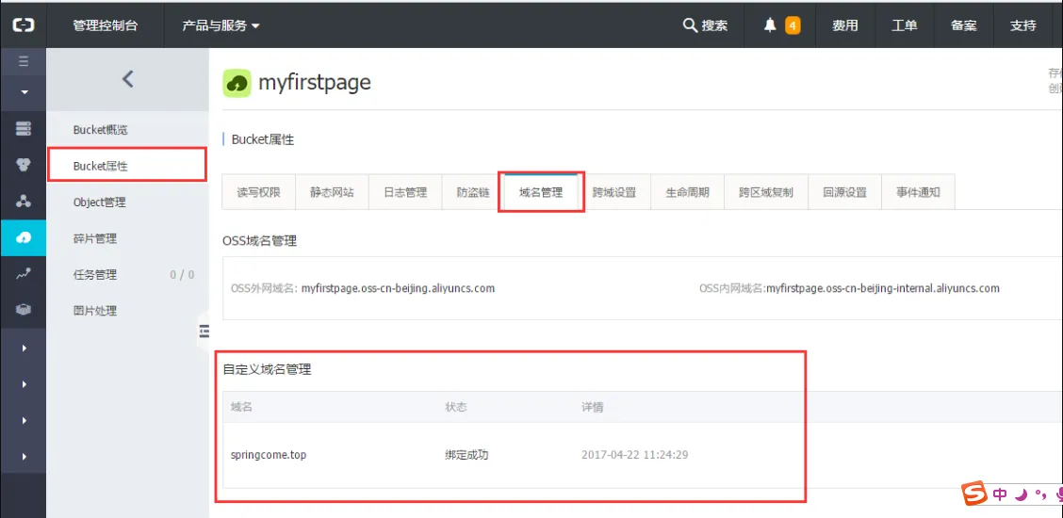The width and height of the screenshot is (1063, 518).
Task: Click the 自定义域名管理 section heading
Action: tap(267, 370)
